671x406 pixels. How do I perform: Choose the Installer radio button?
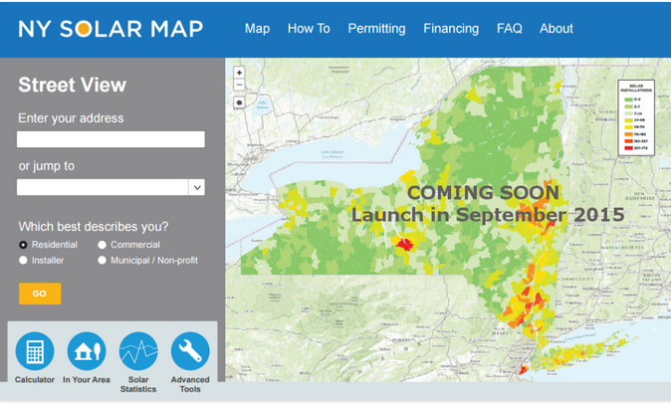coord(23,261)
